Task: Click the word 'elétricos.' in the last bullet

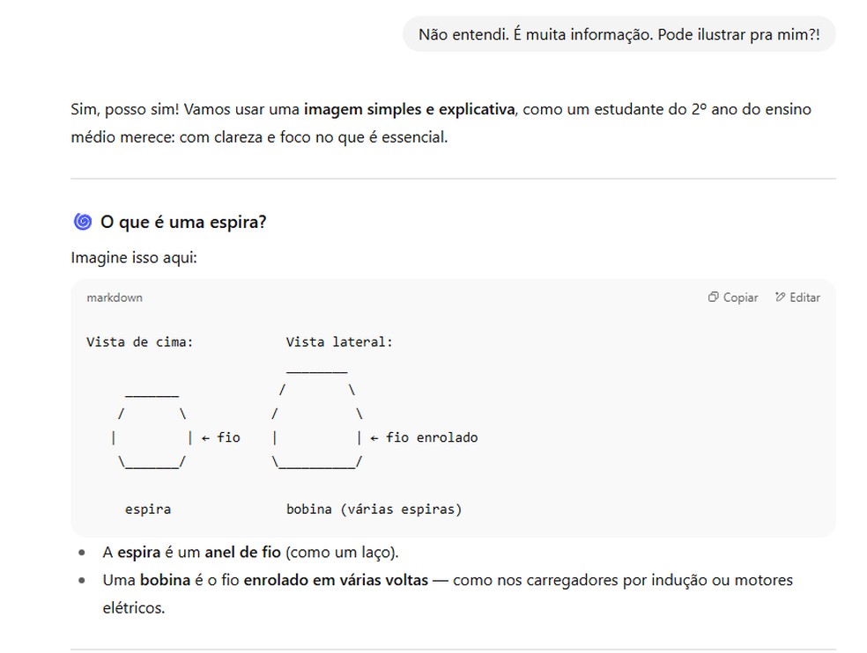Action: (x=134, y=608)
